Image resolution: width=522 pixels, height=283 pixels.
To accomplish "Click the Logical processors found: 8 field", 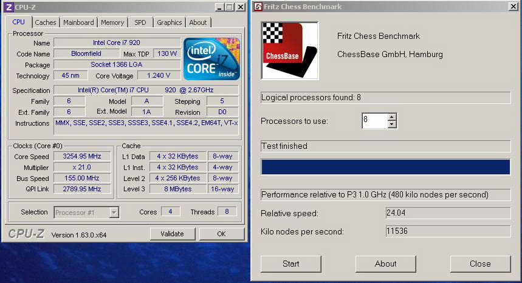I will tap(385, 97).
